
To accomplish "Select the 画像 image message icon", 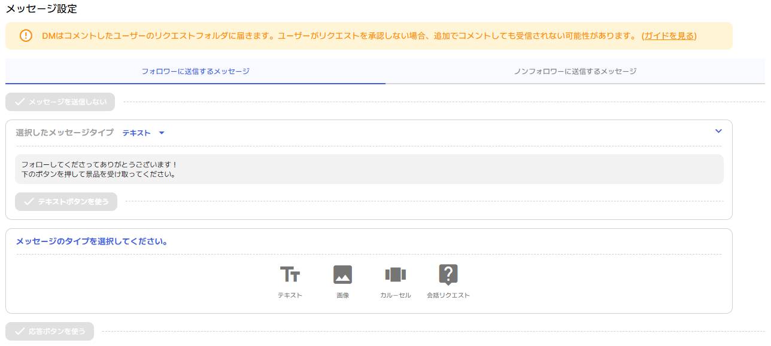I will pyautogui.click(x=342, y=274).
